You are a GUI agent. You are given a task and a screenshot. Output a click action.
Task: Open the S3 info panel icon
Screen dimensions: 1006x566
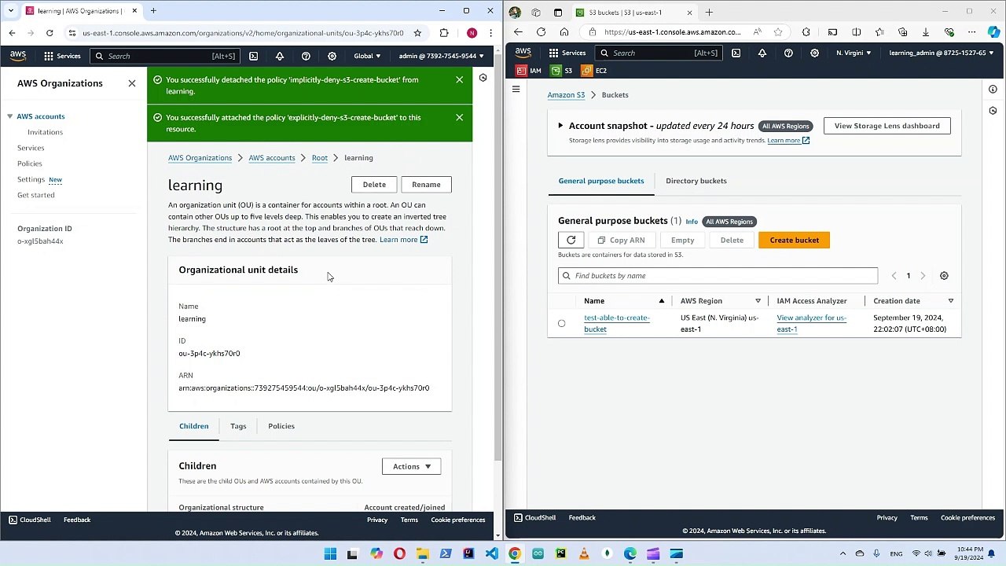[993, 90]
